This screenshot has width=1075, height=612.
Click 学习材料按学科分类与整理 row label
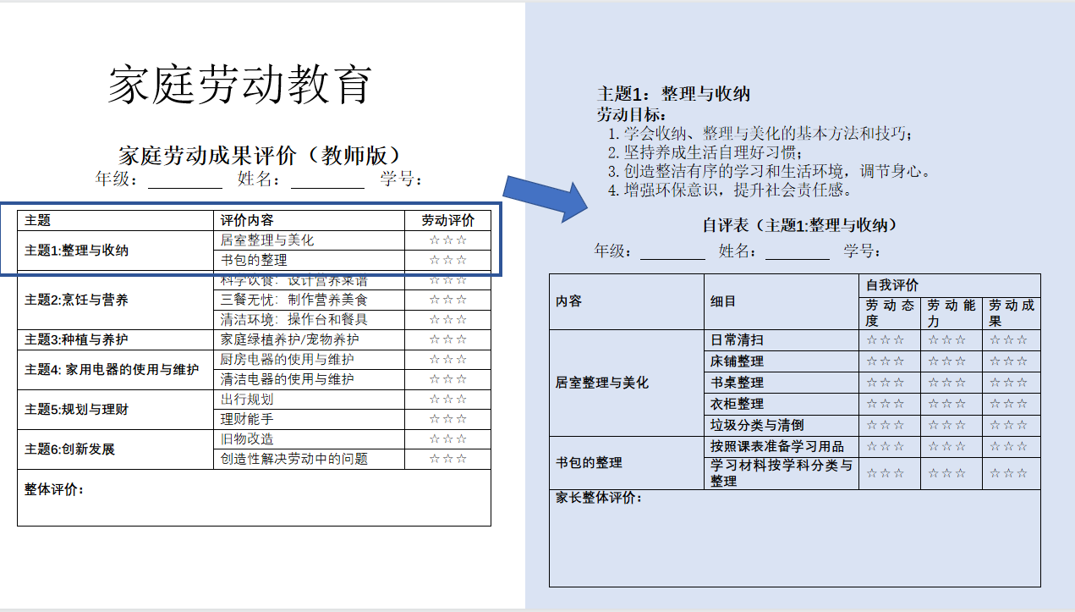pyautogui.click(x=782, y=473)
